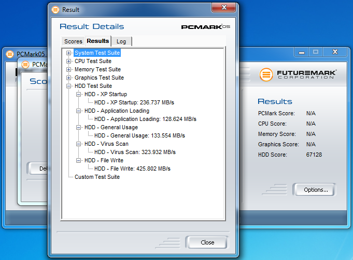353x260 pixels.
Task: Select Graphics Test Suite tree item
Action: [x=100, y=78]
